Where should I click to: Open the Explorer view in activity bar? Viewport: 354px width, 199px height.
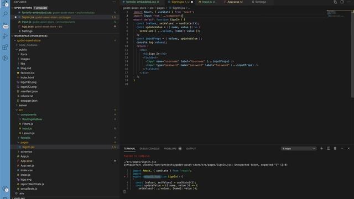pyautogui.click(x=5, y=3)
